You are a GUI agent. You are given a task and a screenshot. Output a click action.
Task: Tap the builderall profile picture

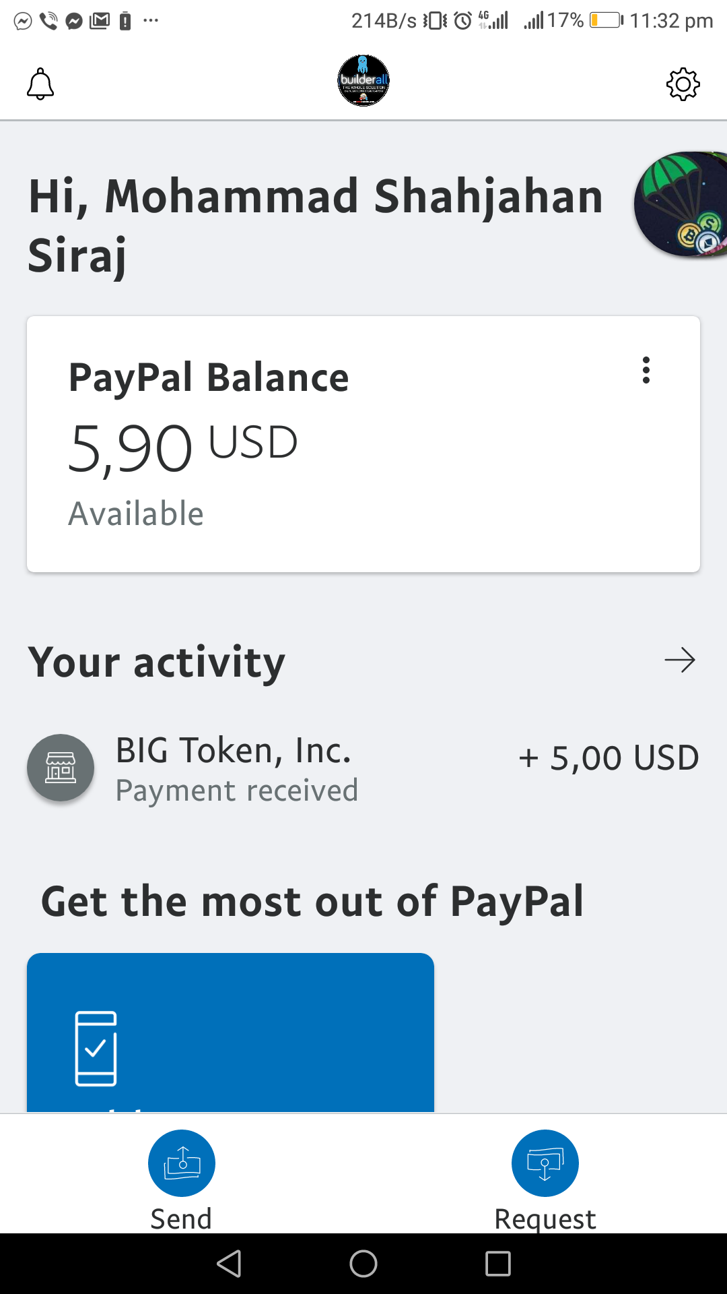pyautogui.click(x=363, y=81)
